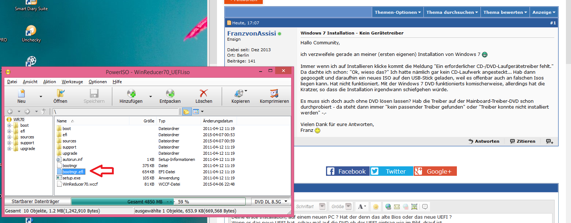Open the Optionen menu
Screen dimensions: 571x223
(98, 82)
